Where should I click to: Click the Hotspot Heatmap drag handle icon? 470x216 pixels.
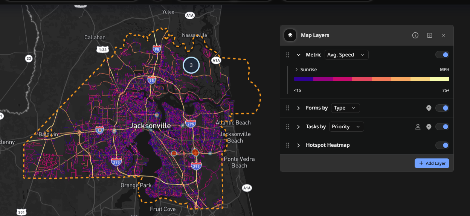288,145
